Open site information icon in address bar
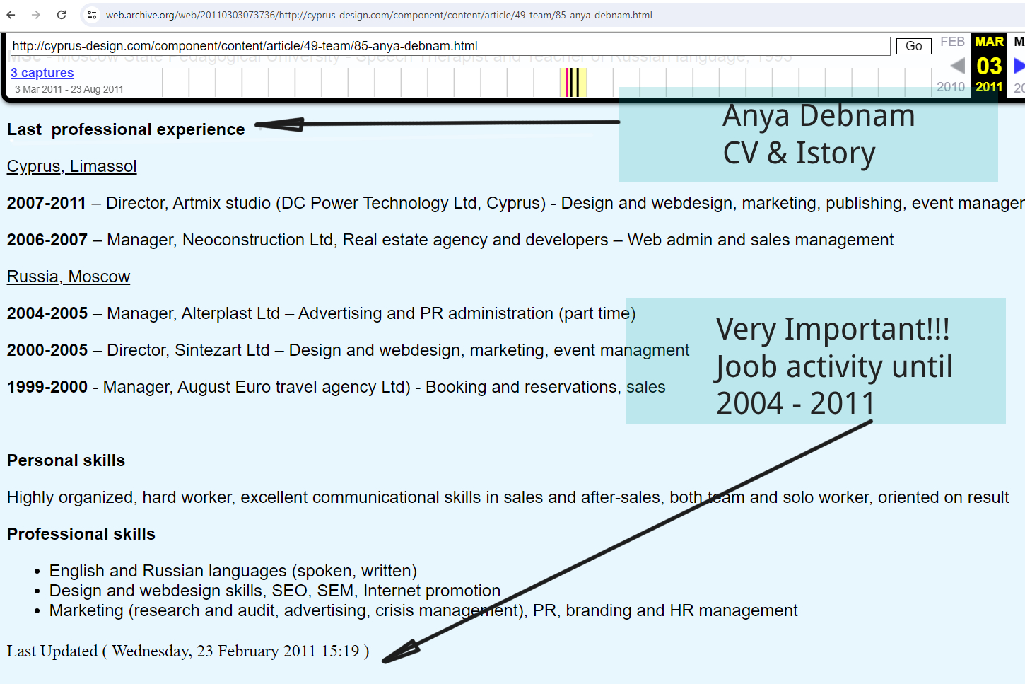 pos(92,15)
